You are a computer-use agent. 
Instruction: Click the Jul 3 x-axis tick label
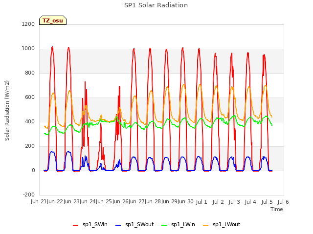234,202
